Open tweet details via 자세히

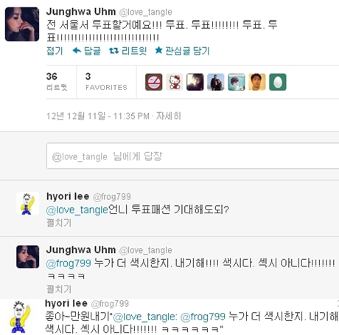pyautogui.click(x=169, y=116)
